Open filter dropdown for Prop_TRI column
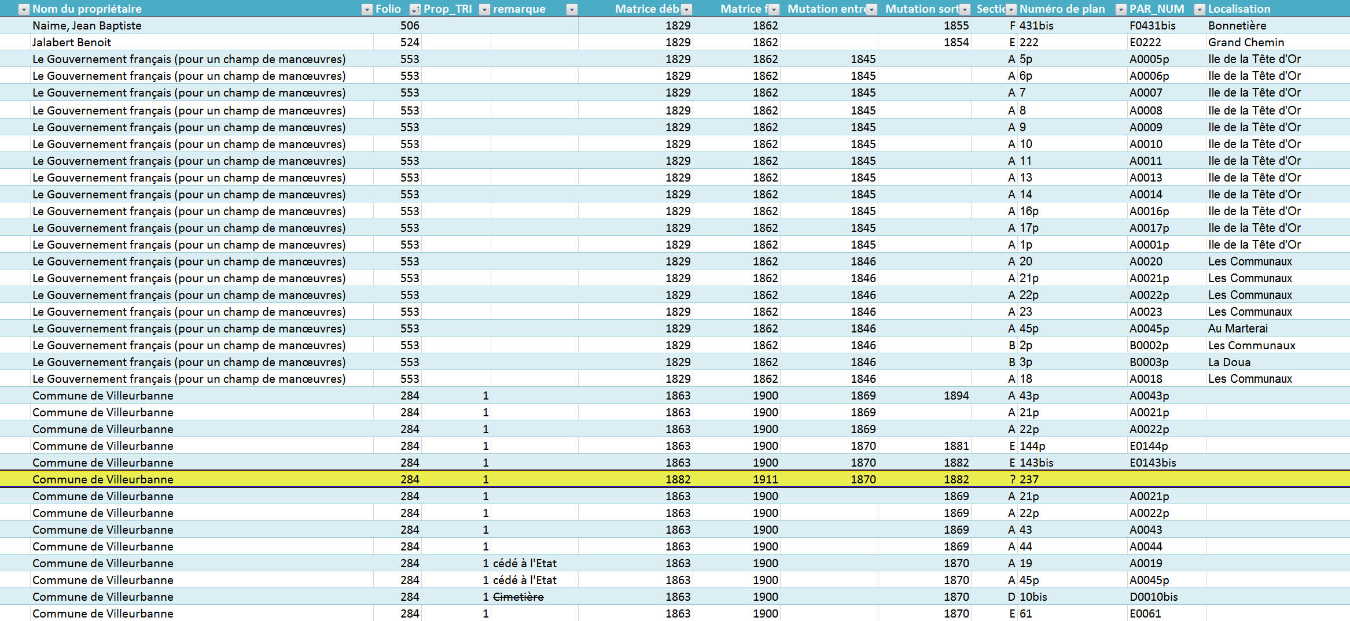Image resolution: width=1350 pixels, height=621 pixels. point(484,9)
